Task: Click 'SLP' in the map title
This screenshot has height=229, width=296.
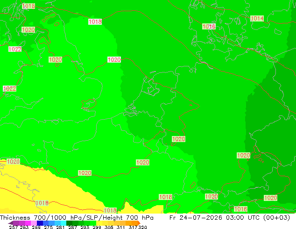Action: [93, 218]
